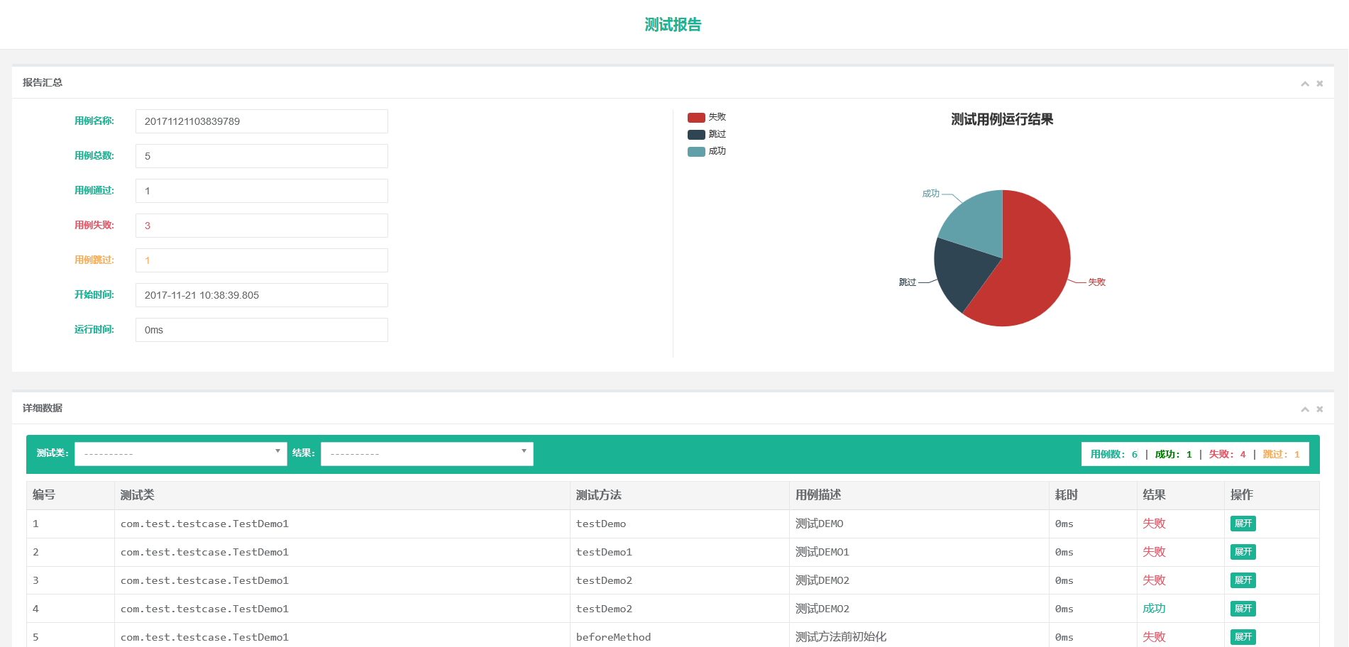Click the 用例总数 field showing 5
Image resolution: width=1349 pixels, height=647 pixels.
(x=262, y=156)
